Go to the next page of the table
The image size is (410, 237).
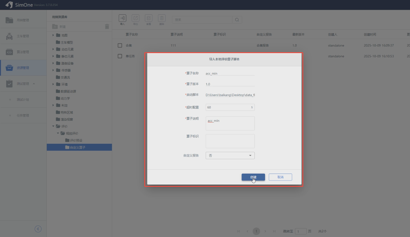pos(265,231)
